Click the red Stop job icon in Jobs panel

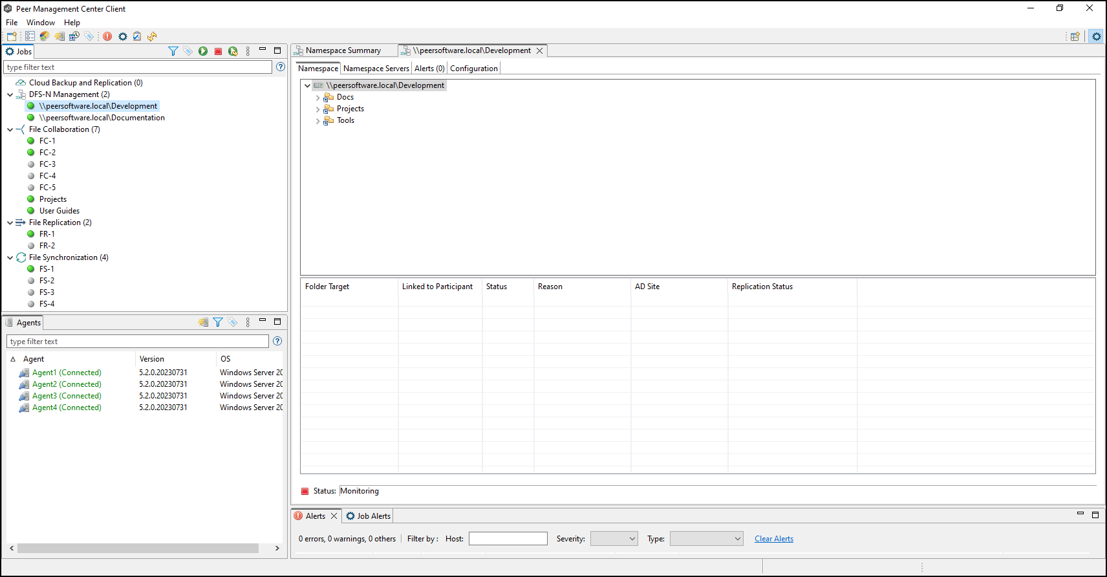pyautogui.click(x=219, y=51)
